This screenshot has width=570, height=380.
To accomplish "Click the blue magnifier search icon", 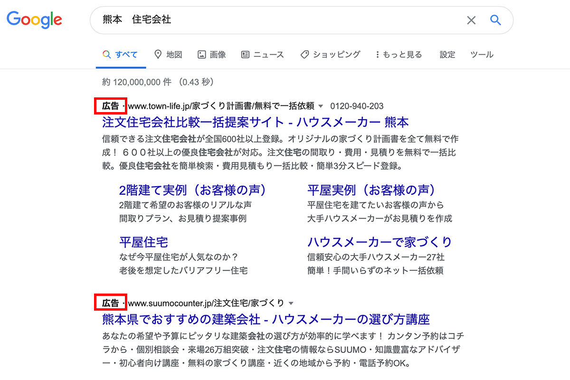I will click(496, 20).
